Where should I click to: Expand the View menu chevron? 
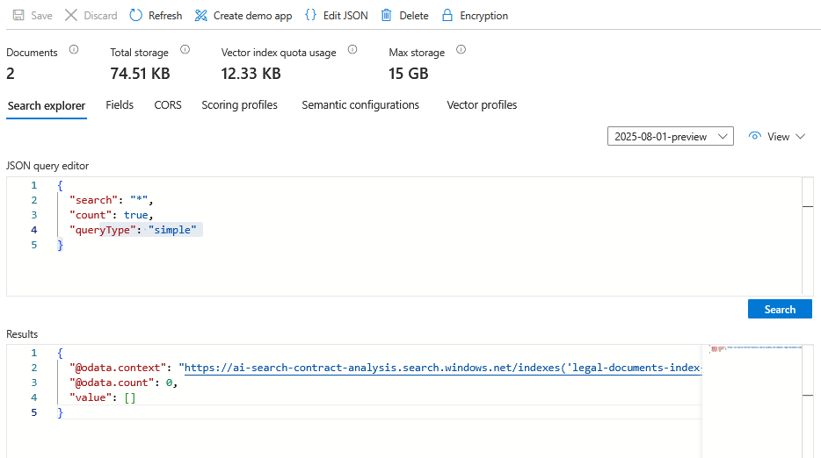(800, 137)
